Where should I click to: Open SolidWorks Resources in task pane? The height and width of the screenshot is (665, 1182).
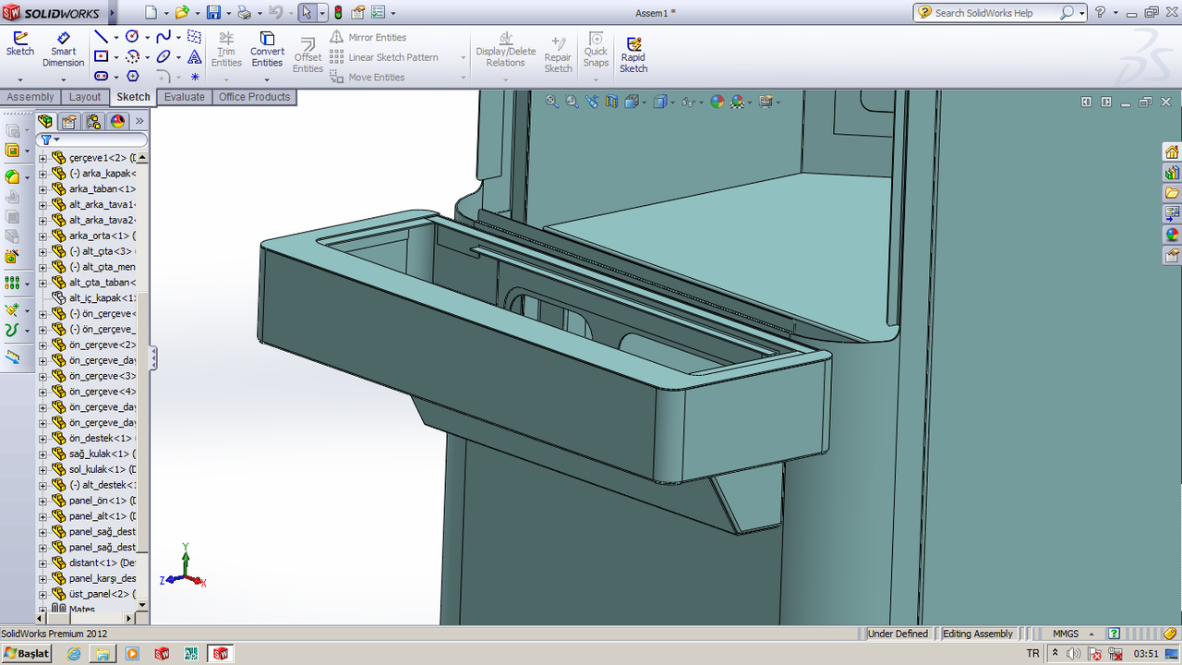point(1172,152)
